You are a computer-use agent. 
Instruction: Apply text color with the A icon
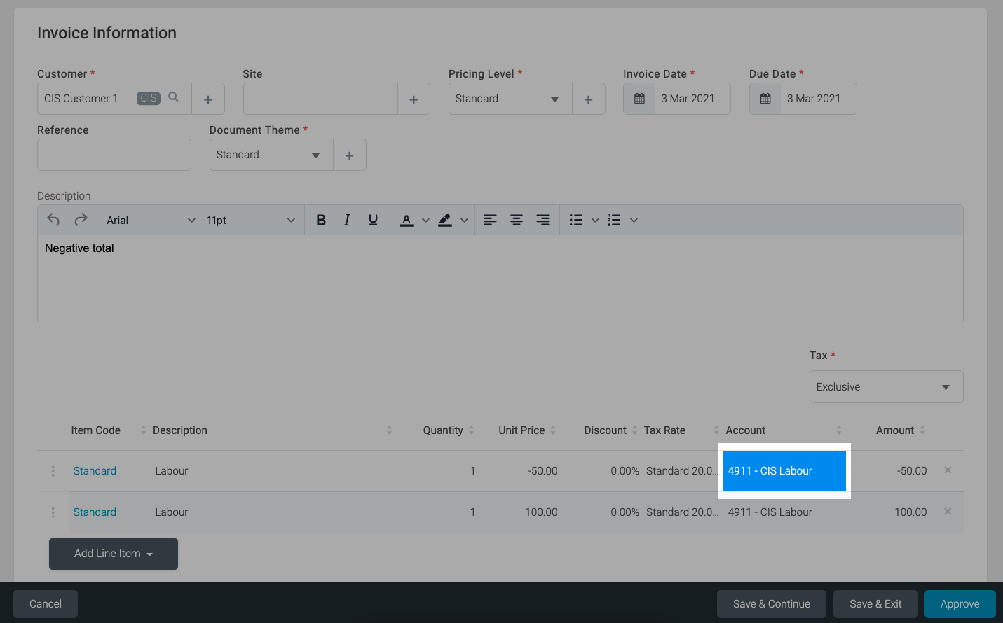pyautogui.click(x=407, y=220)
